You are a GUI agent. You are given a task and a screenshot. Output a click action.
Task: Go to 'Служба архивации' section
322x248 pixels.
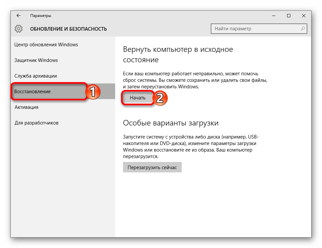36,76
